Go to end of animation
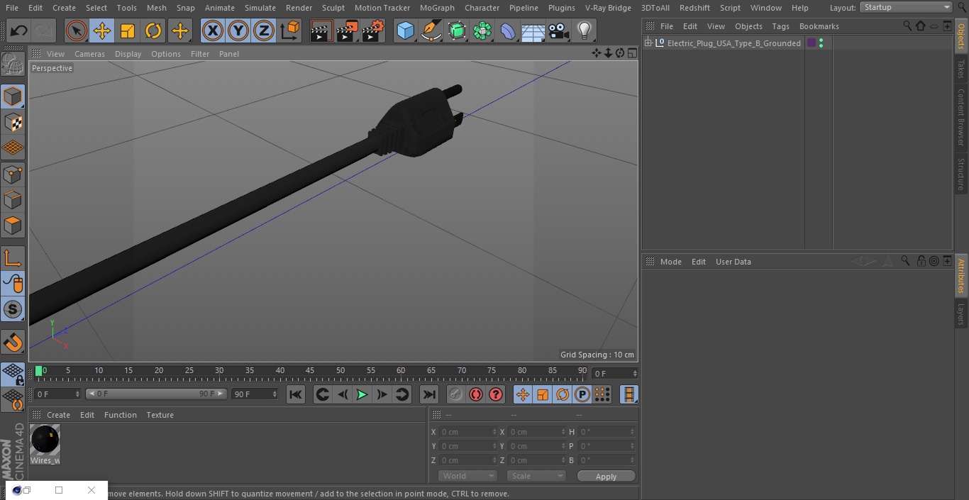Image resolution: width=969 pixels, height=500 pixels. click(x=429, y=394)
